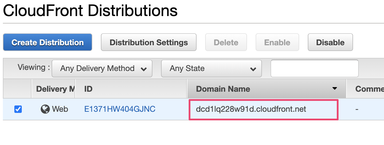384x145 pixels.
Task: Click the CloudFront Distributions page heading
Action: tap(90, 11)
